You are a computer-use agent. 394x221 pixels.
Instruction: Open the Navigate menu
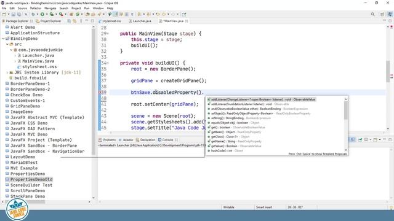[x=50, y=8]
